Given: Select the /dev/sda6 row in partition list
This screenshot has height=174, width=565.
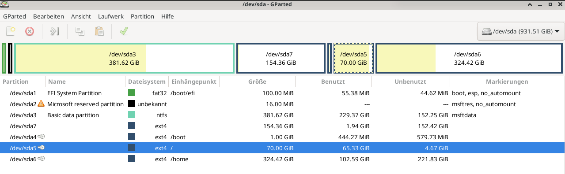Looking at the screenshot, I should click(x=282, y=159).
